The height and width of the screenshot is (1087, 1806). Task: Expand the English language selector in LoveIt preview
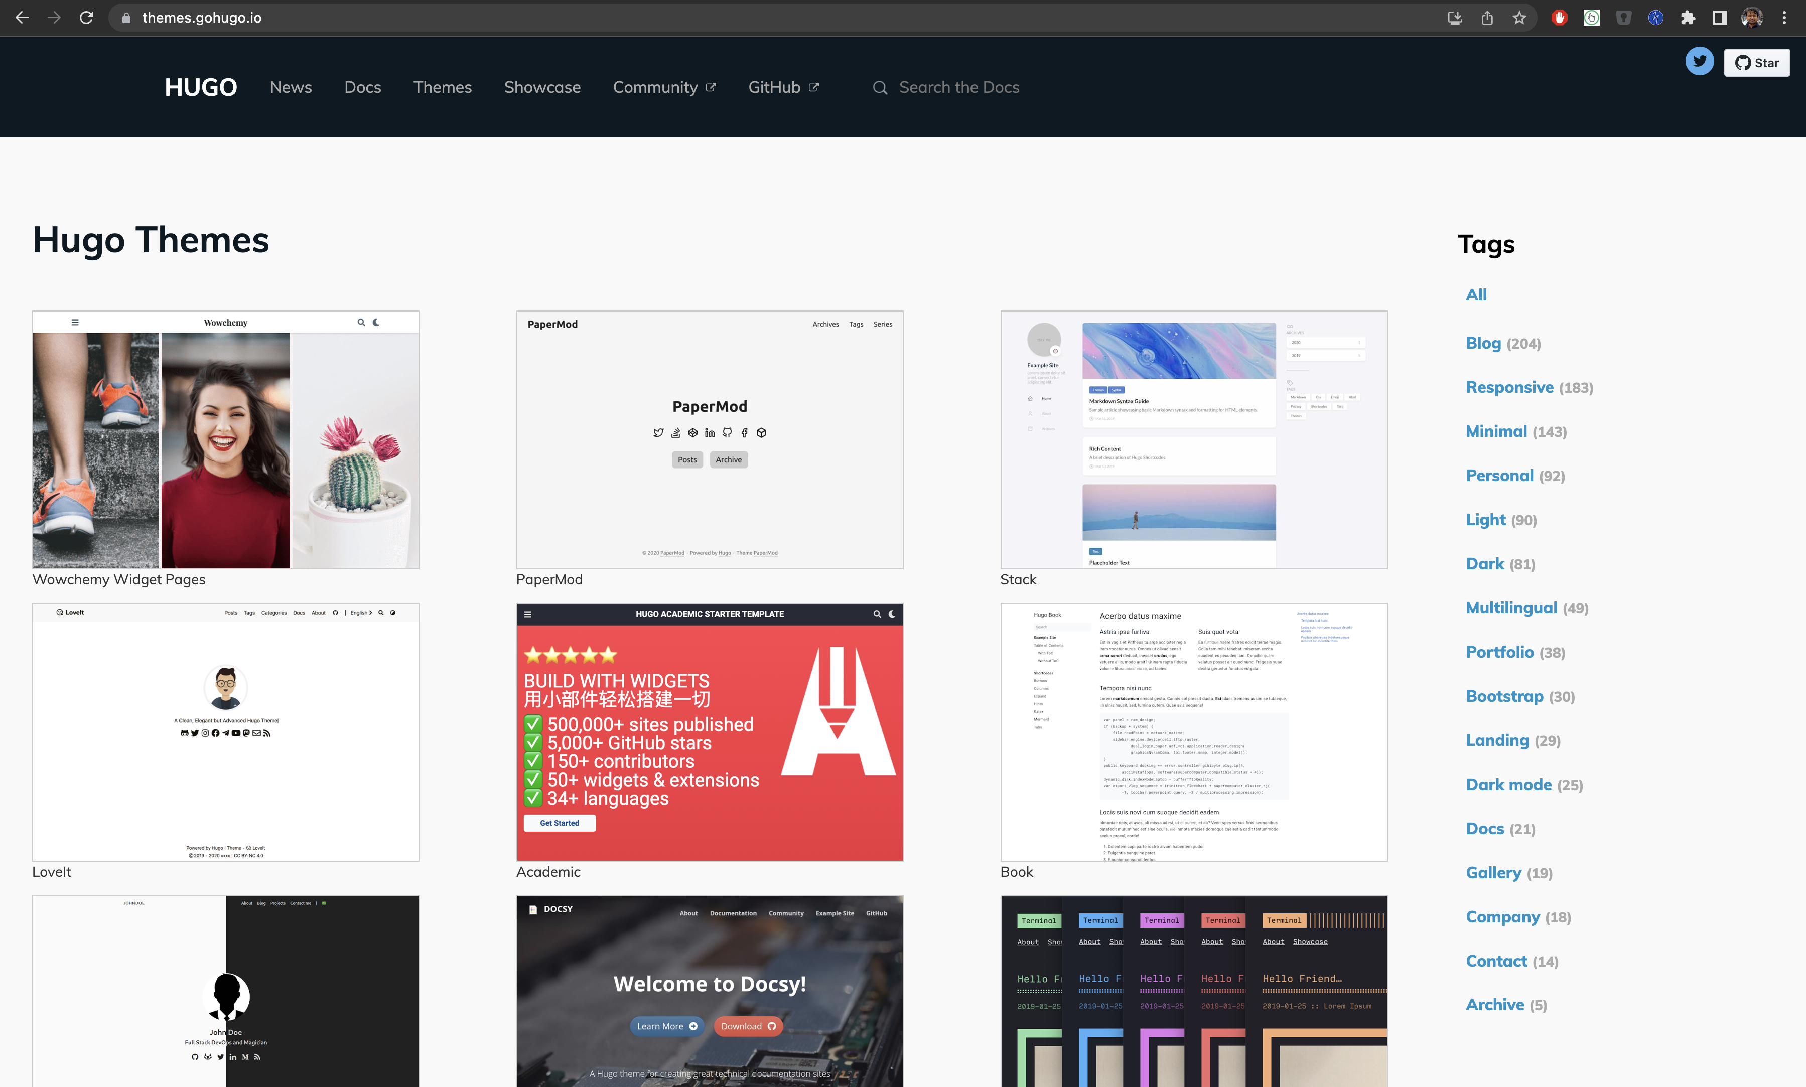click(x=359, y=613)
